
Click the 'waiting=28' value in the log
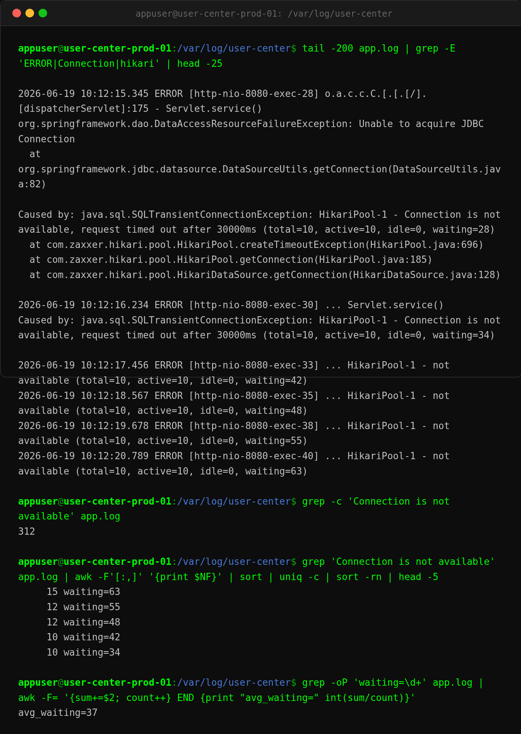pos(461,230)
